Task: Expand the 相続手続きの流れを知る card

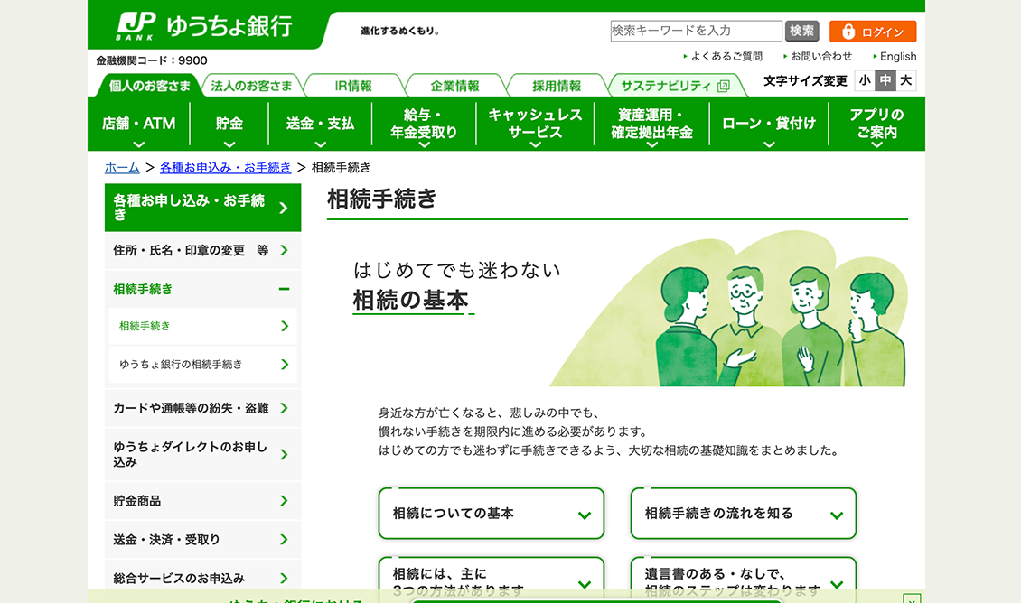Action: pos(743,514)
